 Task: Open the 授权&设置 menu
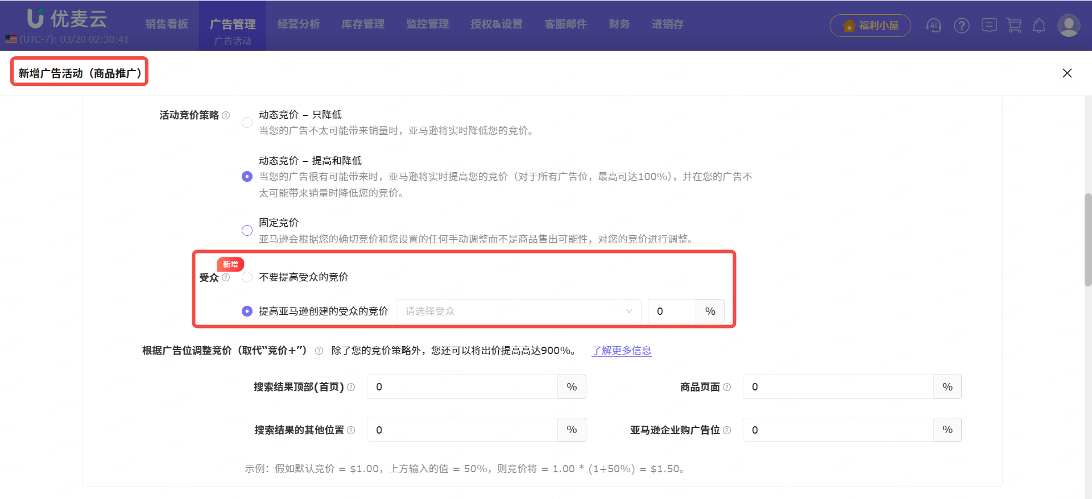[x=497, y=24]
